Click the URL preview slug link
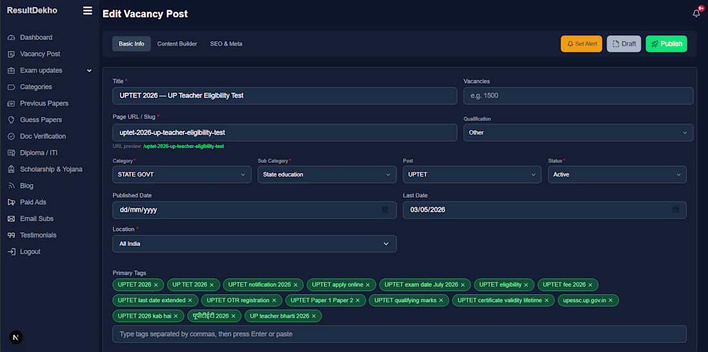Screen dimensions: 708x352 (x=184, y=146)
